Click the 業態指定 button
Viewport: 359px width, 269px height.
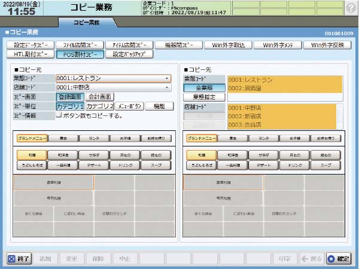205,96
